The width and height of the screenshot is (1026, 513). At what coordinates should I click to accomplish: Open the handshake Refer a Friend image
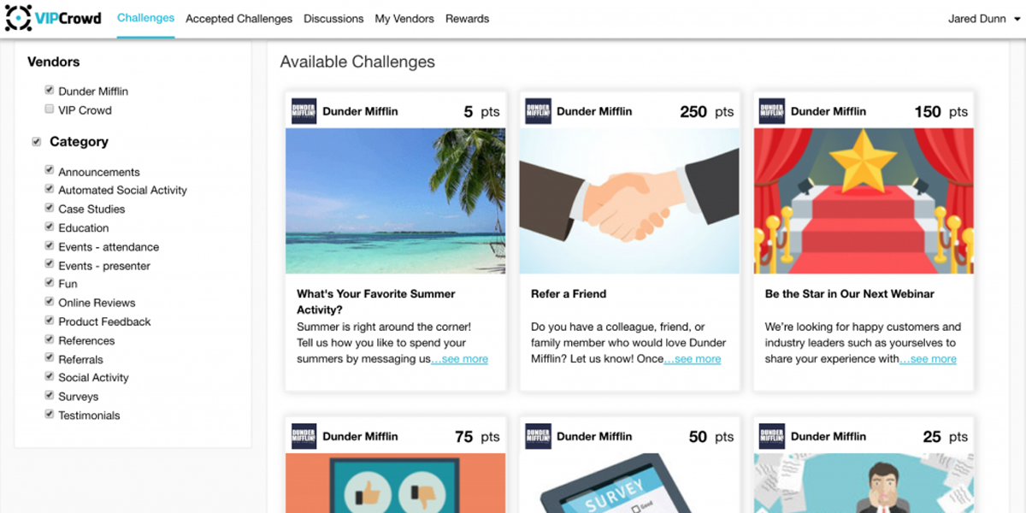(x=629, y=201)
